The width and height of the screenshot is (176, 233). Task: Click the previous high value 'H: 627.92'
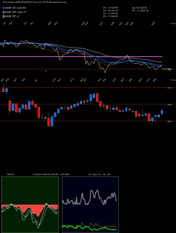(x=113, y=11)
